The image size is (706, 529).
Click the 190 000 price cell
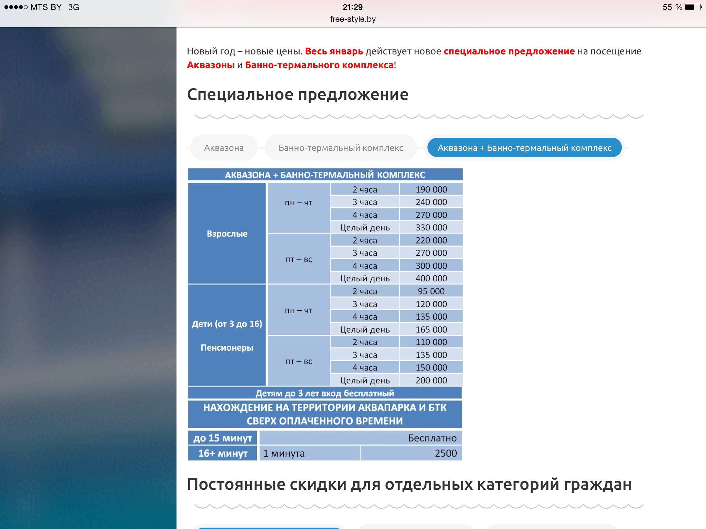coord(431,189)
